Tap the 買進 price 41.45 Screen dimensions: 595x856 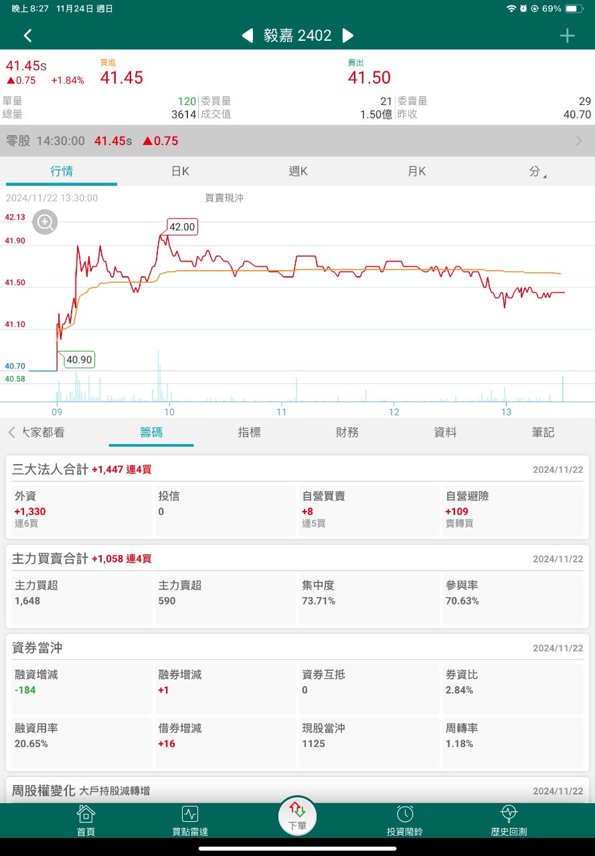click(x=122, y=78)
